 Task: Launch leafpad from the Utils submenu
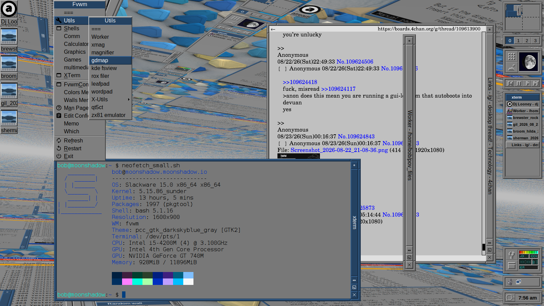[x=110, y=84]
